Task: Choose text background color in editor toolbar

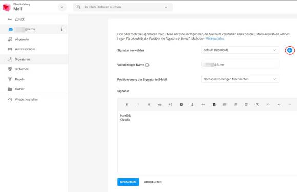Action: pos(181,104)
